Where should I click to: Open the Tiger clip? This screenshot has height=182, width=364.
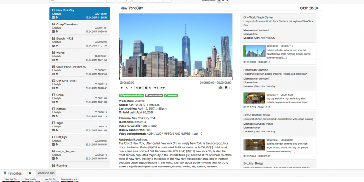click(80, 126)
